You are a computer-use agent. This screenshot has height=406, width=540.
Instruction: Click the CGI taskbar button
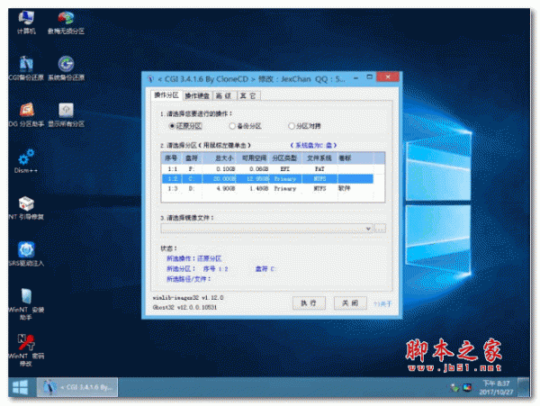click(x=77, y=387)
